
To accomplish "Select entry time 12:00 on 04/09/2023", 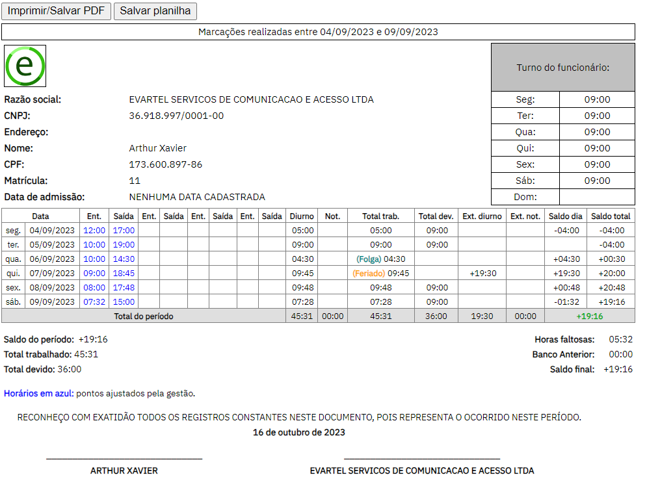I will (94, 231).
